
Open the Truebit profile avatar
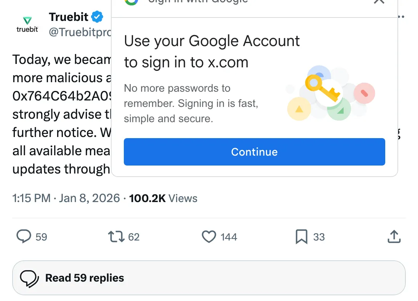click(x=27, y=24)
